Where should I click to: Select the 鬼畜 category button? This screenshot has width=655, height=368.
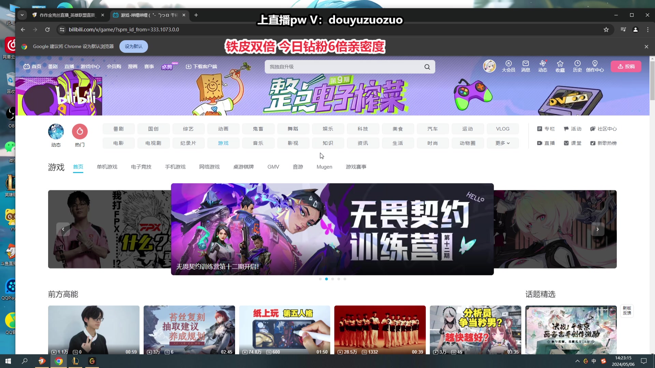[258, 129]
